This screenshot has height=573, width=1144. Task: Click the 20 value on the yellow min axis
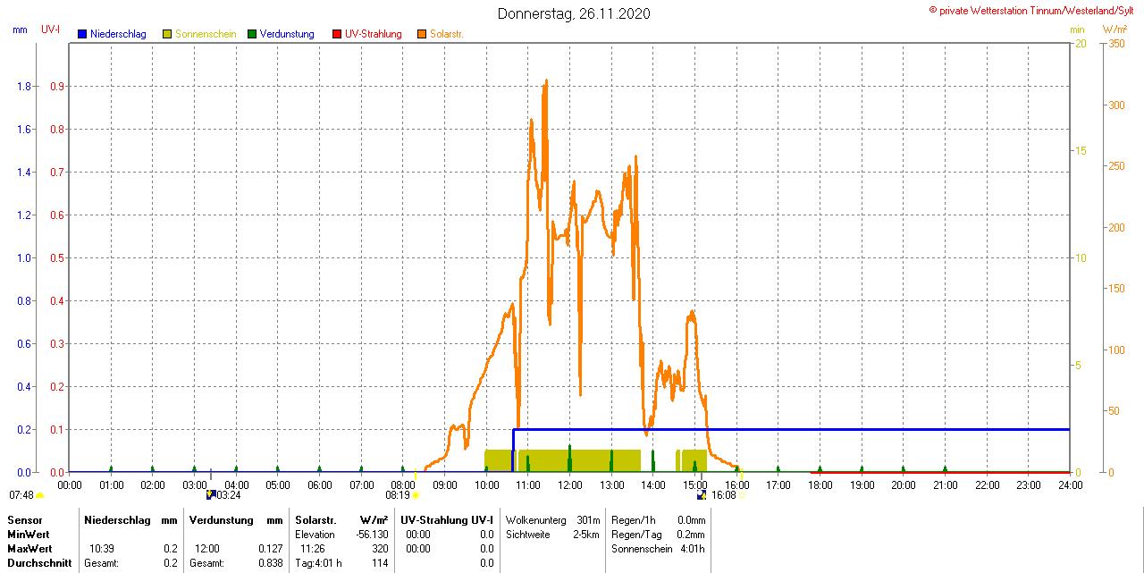click(1080, 44)
